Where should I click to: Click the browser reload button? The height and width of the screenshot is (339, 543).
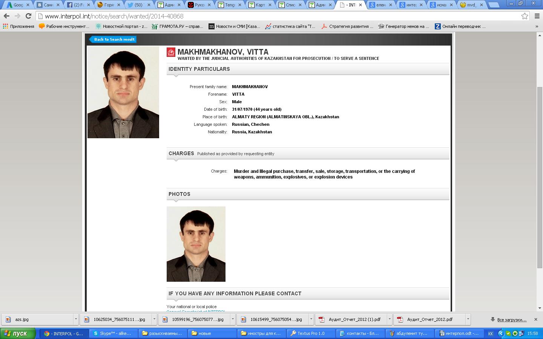tap(28, 16)
